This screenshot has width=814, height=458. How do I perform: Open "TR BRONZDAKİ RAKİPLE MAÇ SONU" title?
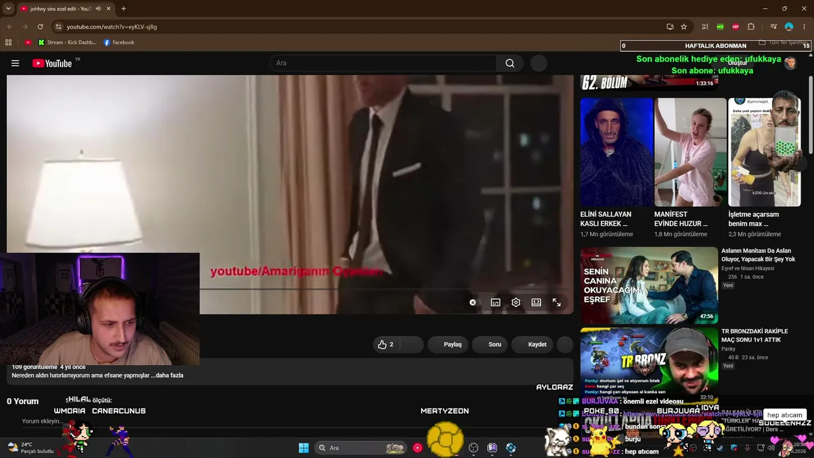754,336
